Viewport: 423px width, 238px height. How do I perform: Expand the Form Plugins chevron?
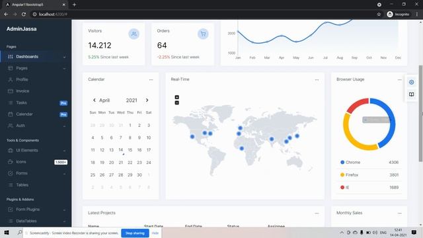pos(64,210)
